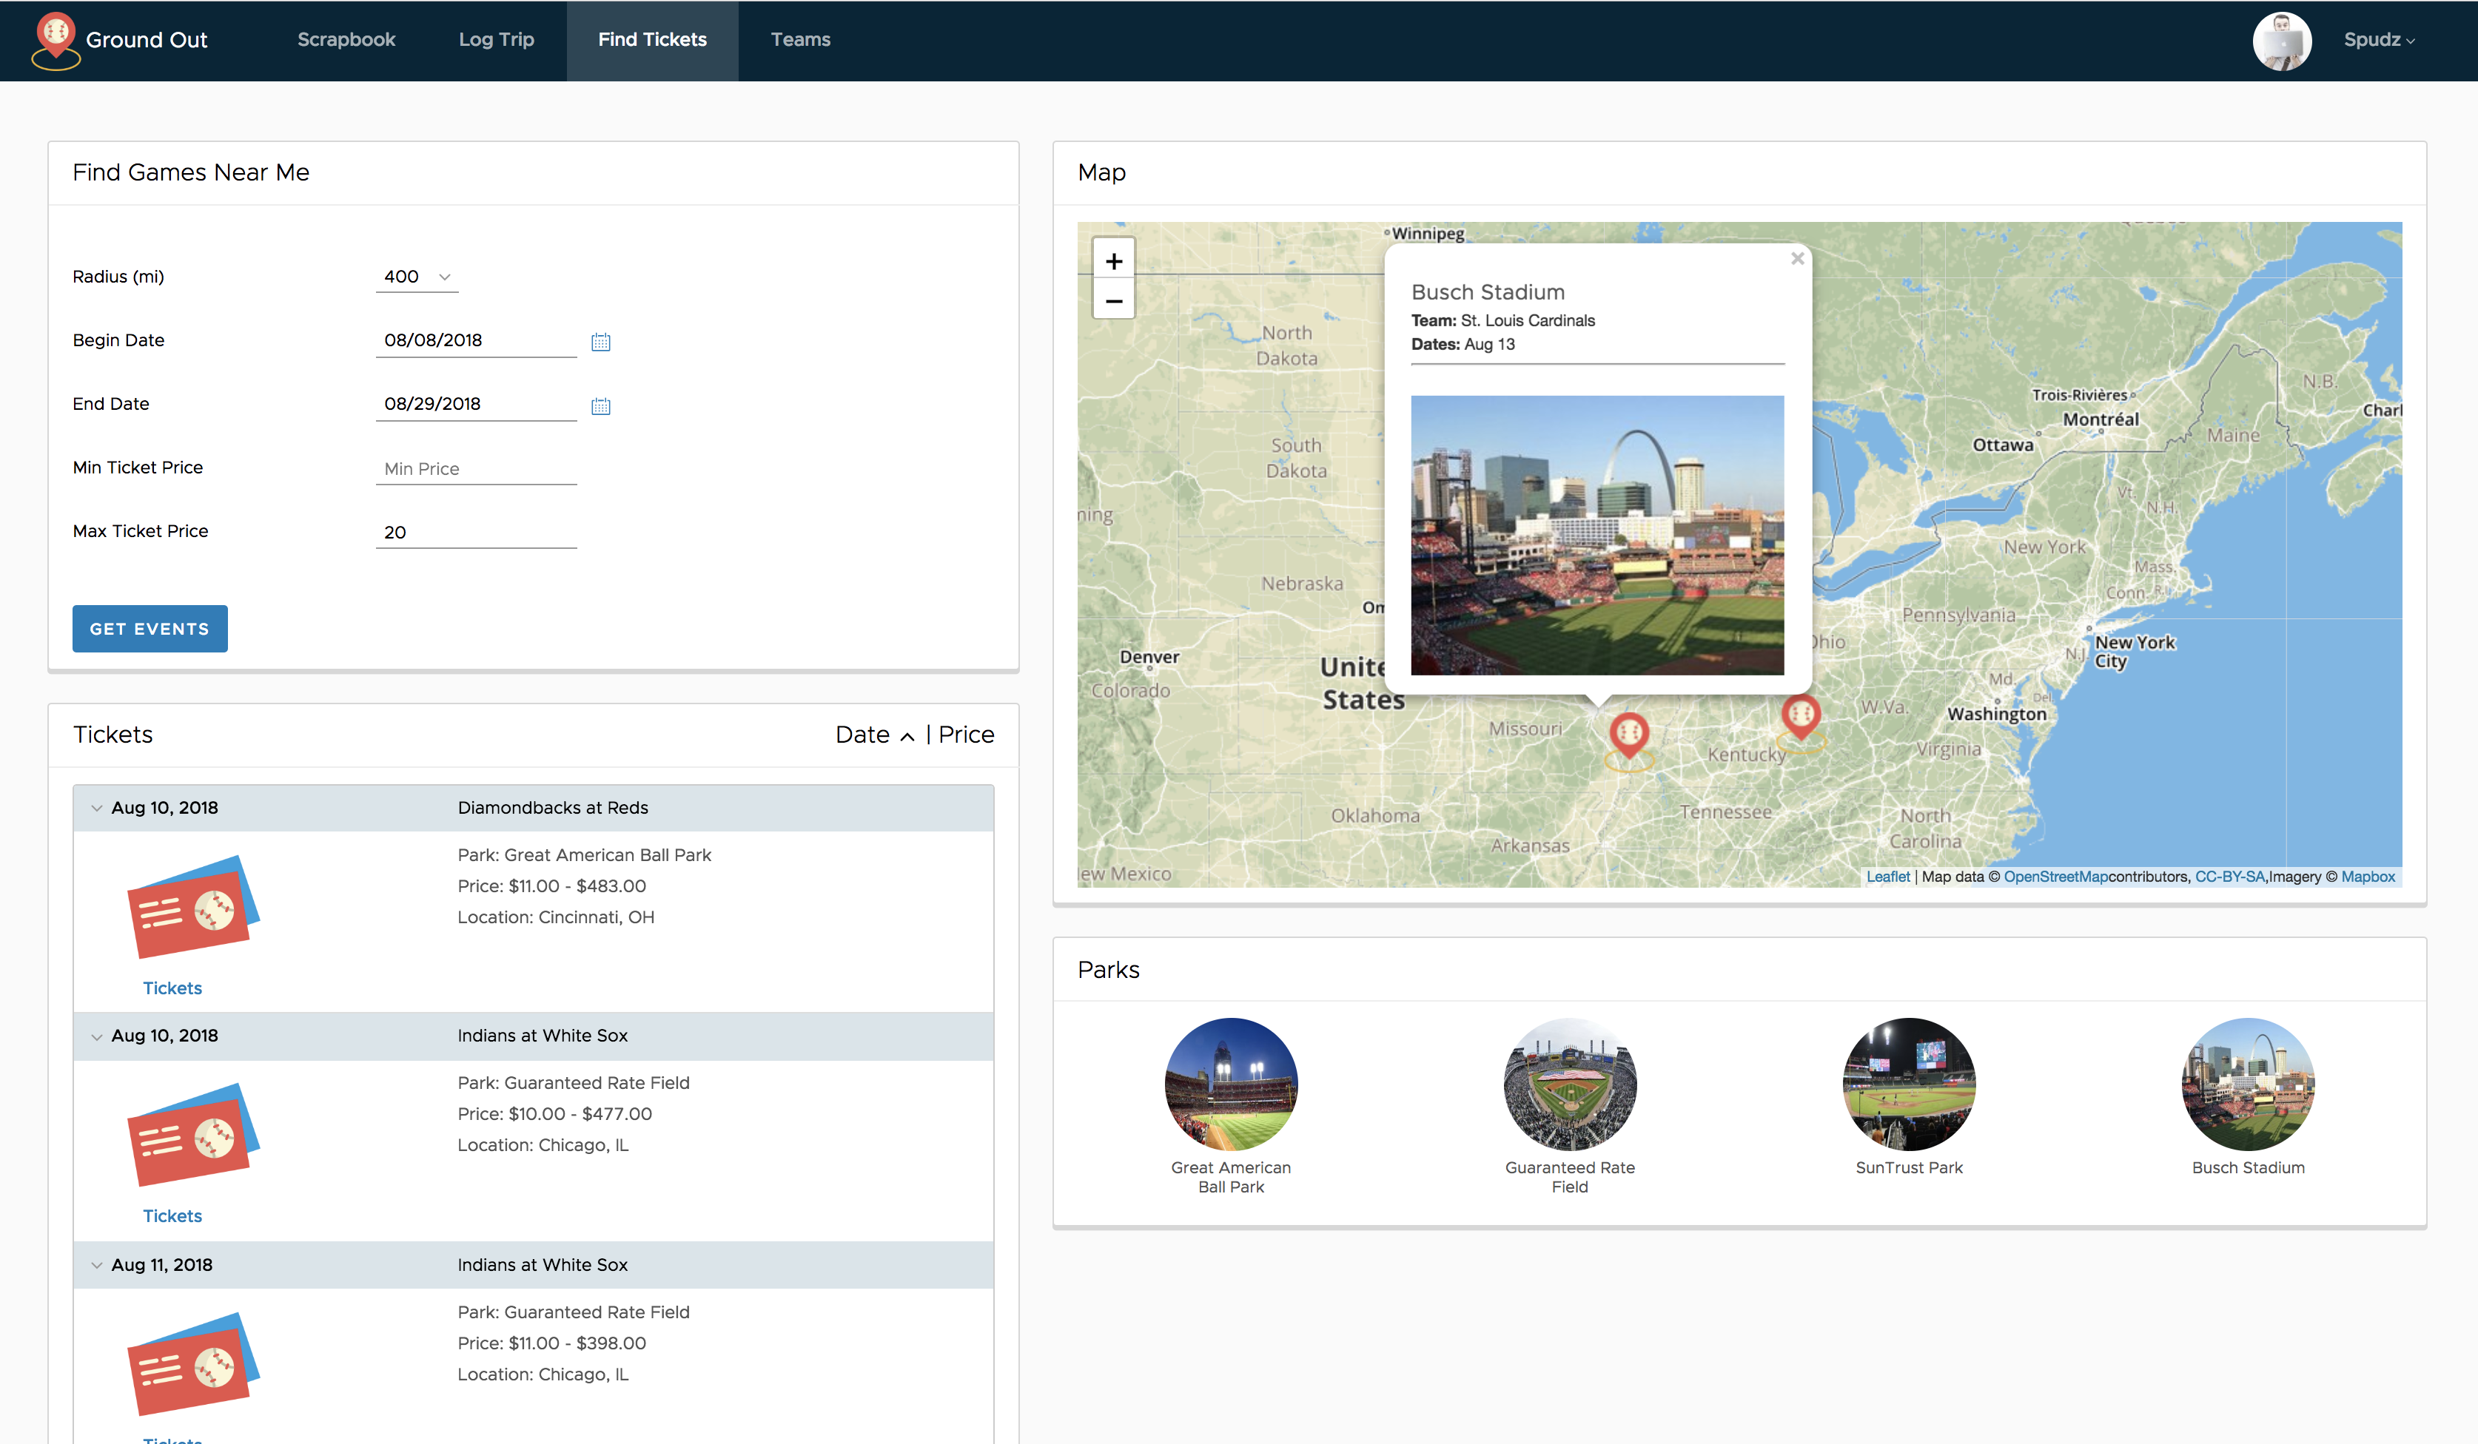
Task: Toggle the Price sort order
Action: click(963, 734)
